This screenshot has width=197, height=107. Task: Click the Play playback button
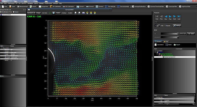[x=170, y=17]
